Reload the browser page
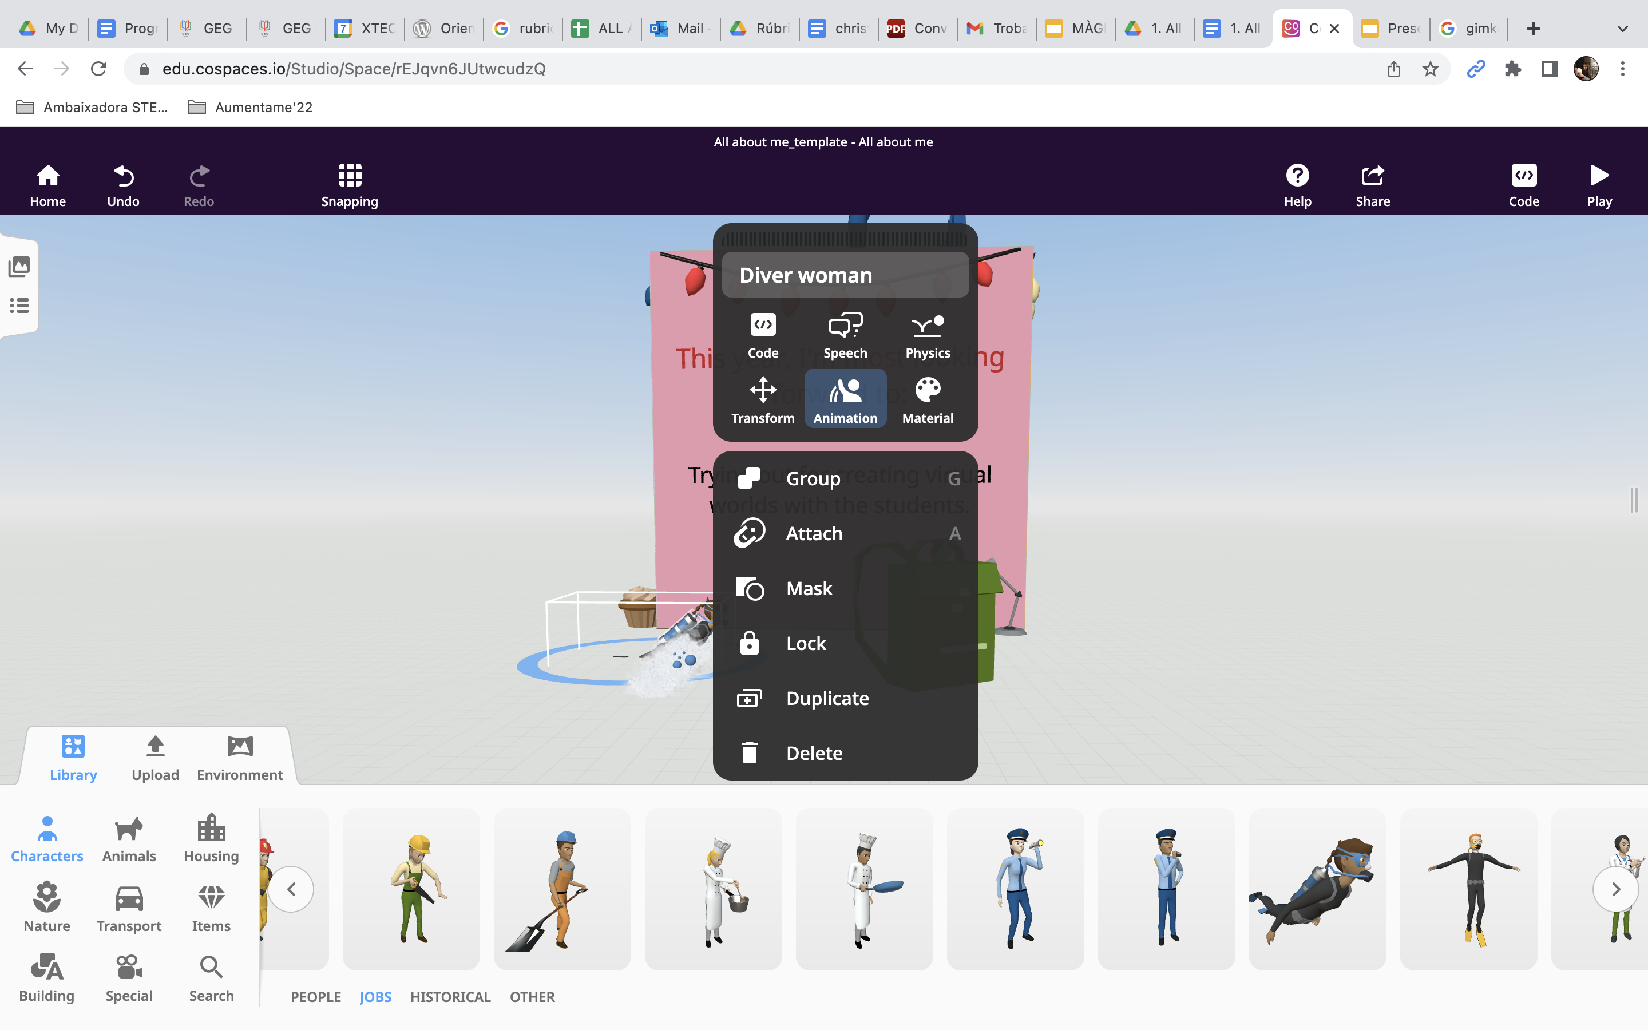The image size is (1648, 1030). (99, 69)
